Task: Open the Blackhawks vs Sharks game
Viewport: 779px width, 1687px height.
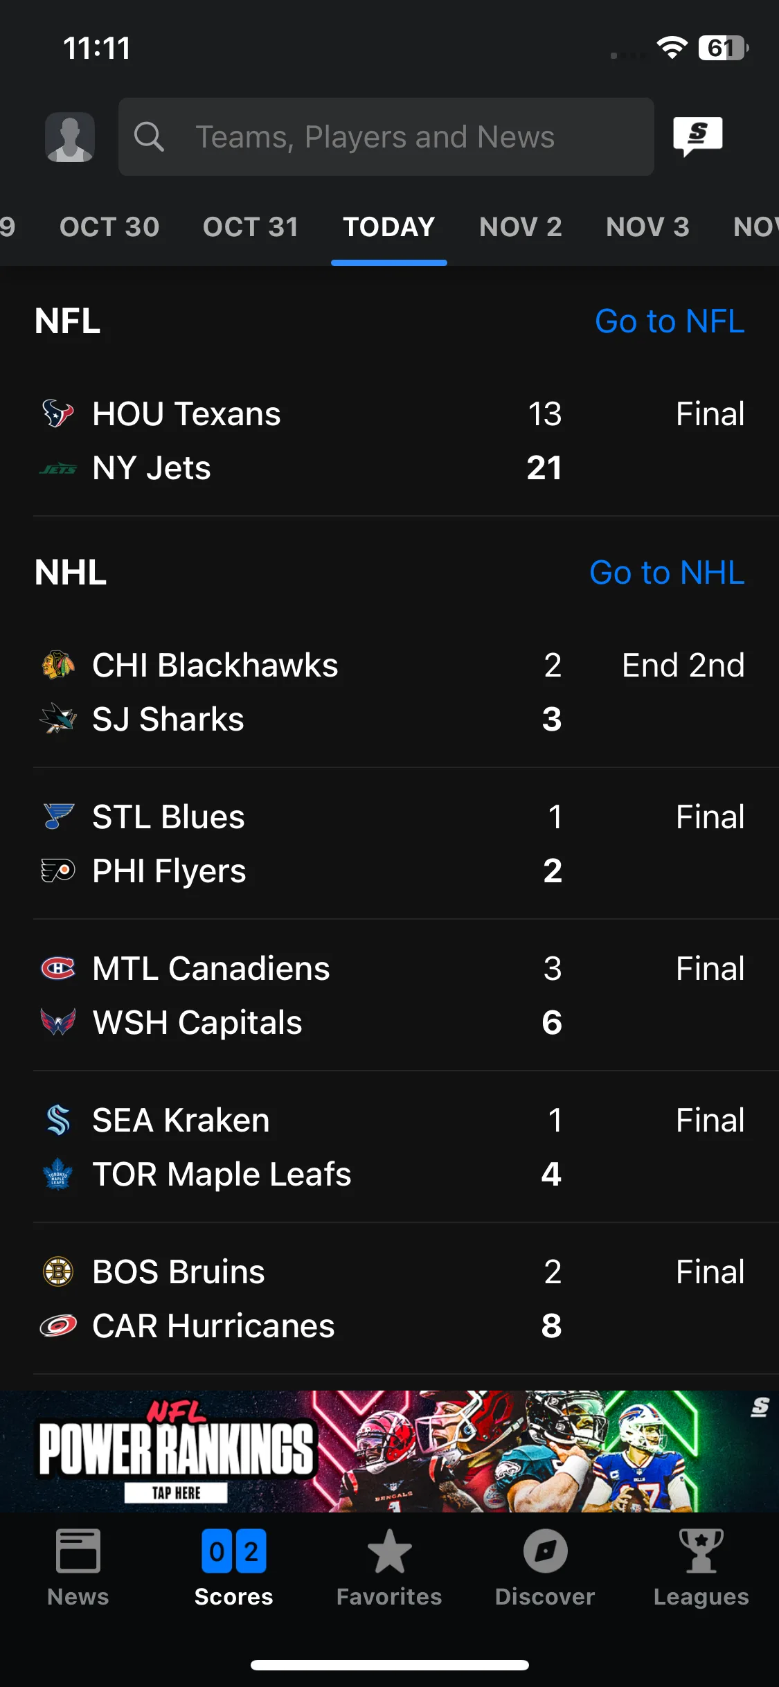Action: point(406,692)
